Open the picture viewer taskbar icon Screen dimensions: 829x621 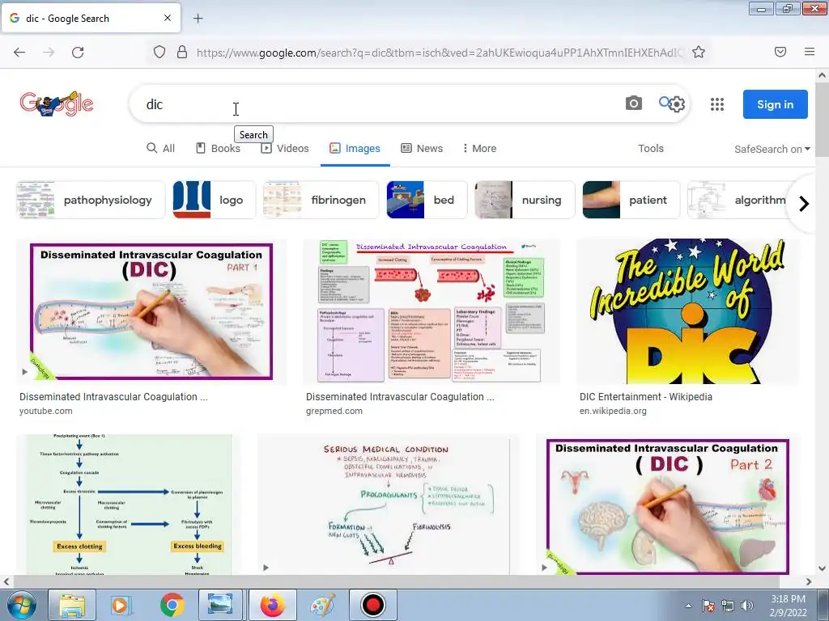click(220, 605)
